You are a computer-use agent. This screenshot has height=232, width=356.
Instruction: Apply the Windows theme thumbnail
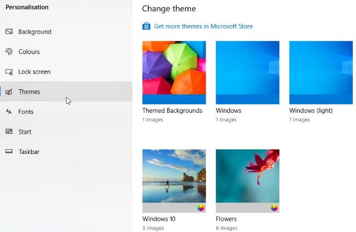247,73
